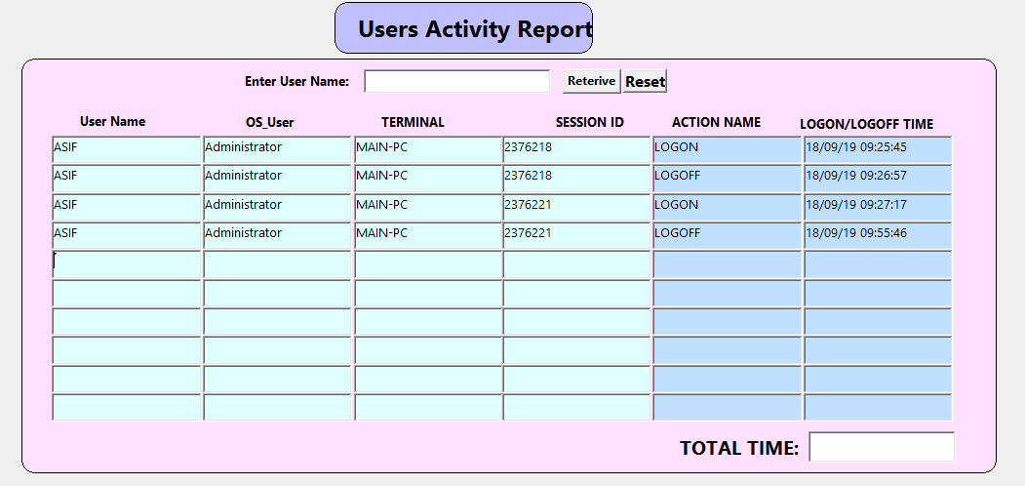Screen dimensions: 1025x486
Task: Click the 18/09/19 09:55:46 time cell
Action: 877,234
